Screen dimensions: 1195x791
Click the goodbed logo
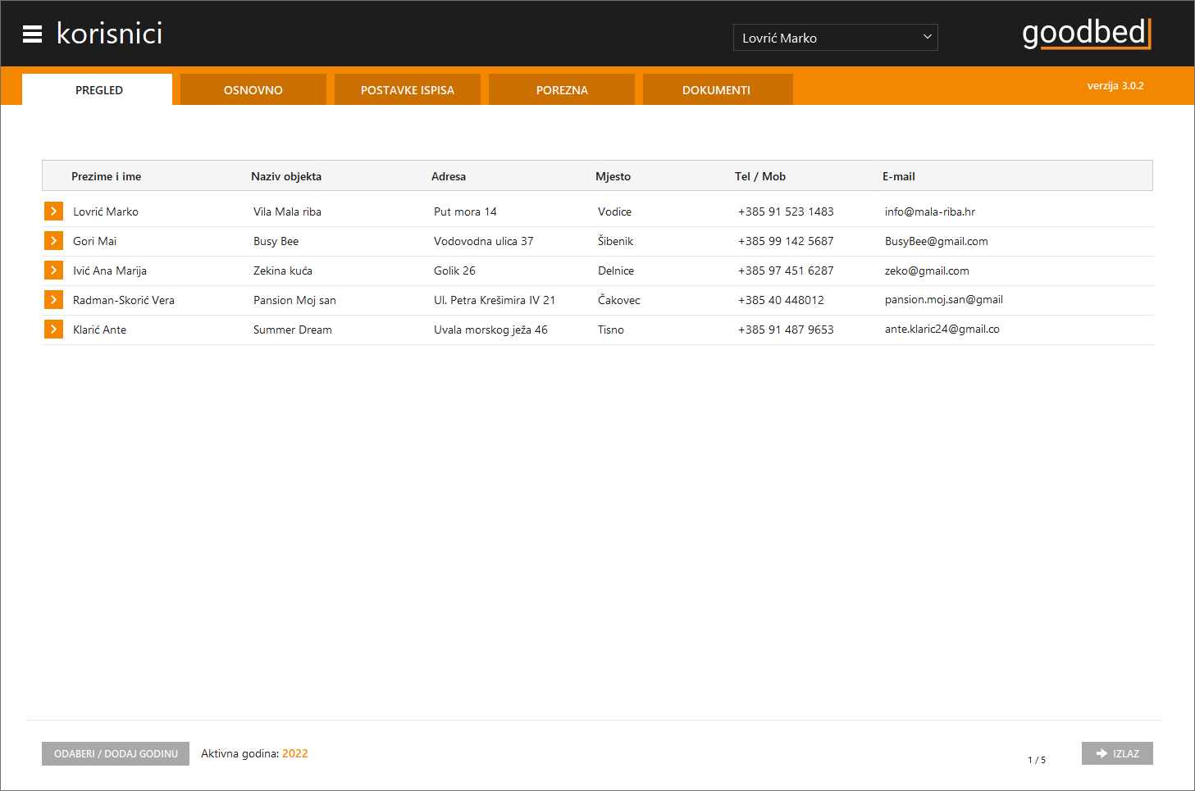[x=1087, y=34]
